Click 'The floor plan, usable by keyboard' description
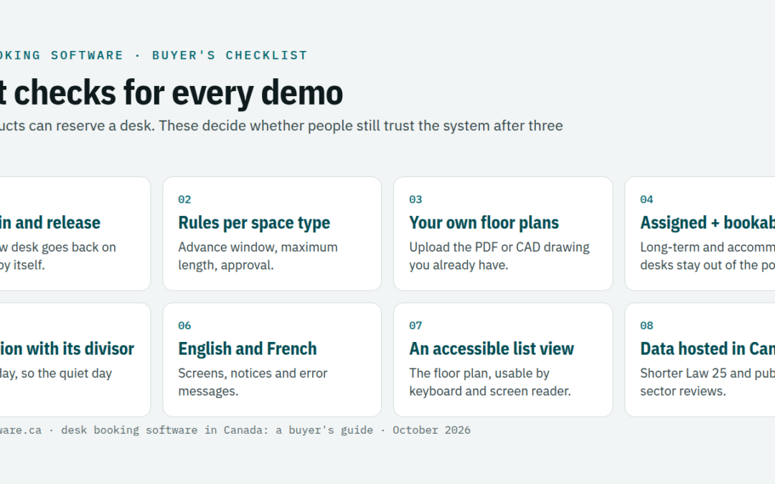This screenshot has width=775, height=484. [x=490, y=381]
